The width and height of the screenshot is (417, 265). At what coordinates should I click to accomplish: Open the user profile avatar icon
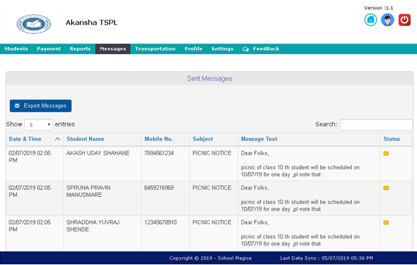coord(388,20)
